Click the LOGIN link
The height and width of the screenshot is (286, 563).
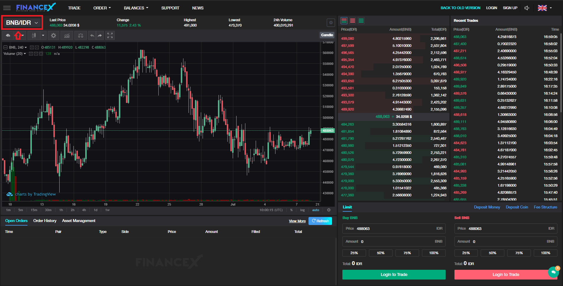click(492, 8)
